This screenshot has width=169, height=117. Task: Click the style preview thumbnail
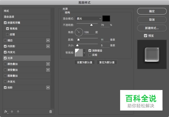tap(152, 54)
